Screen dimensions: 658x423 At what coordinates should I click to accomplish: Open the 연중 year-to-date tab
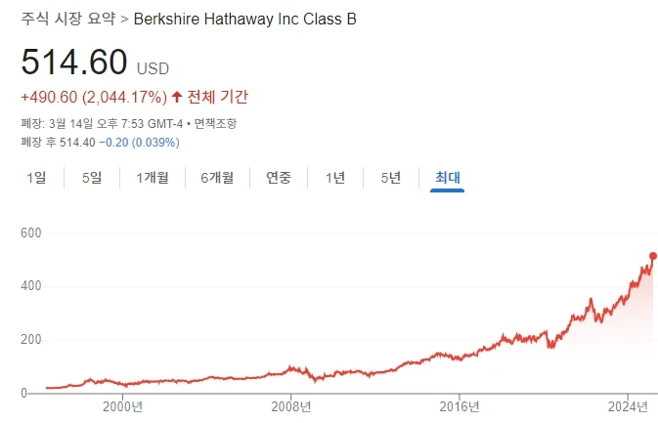click(279, 177)
